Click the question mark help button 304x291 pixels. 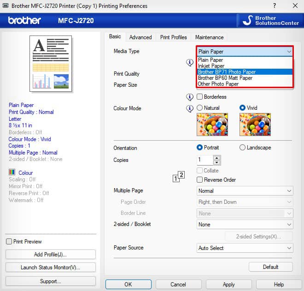275,6
